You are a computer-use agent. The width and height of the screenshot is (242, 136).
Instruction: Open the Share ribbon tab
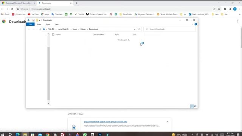coord(48,24)
